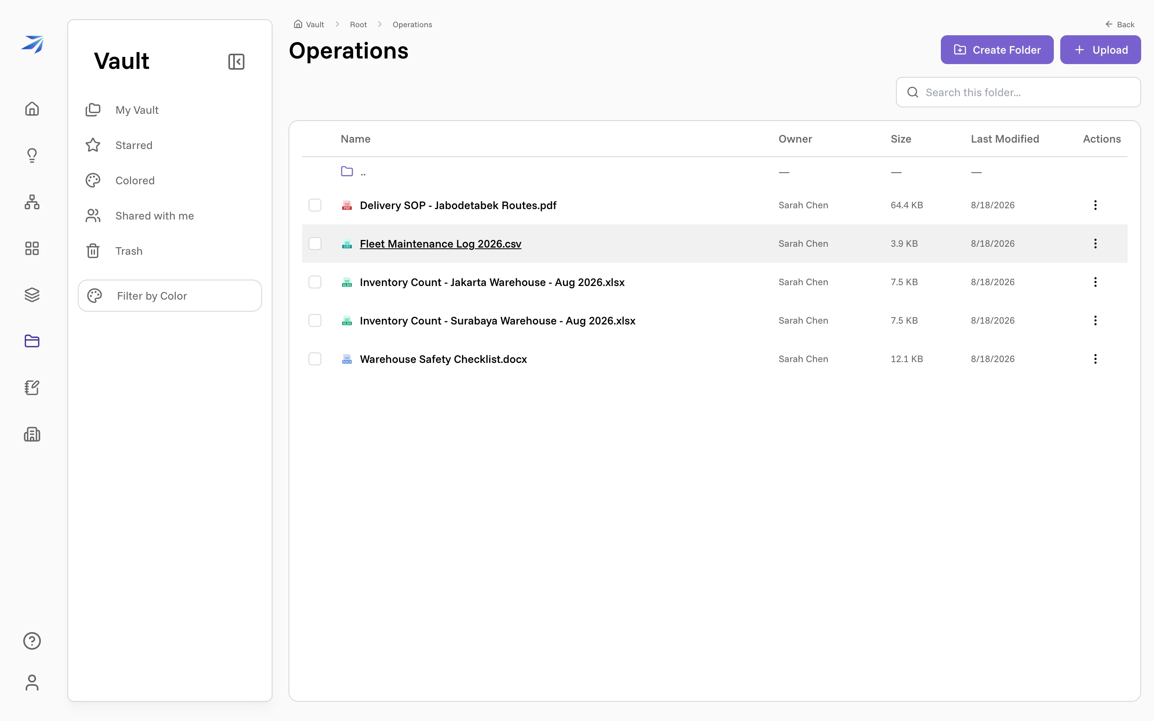Click XLSX icon of Jakarta Warehouse file
Screen dimensions: 1154x721
(347, 282)
